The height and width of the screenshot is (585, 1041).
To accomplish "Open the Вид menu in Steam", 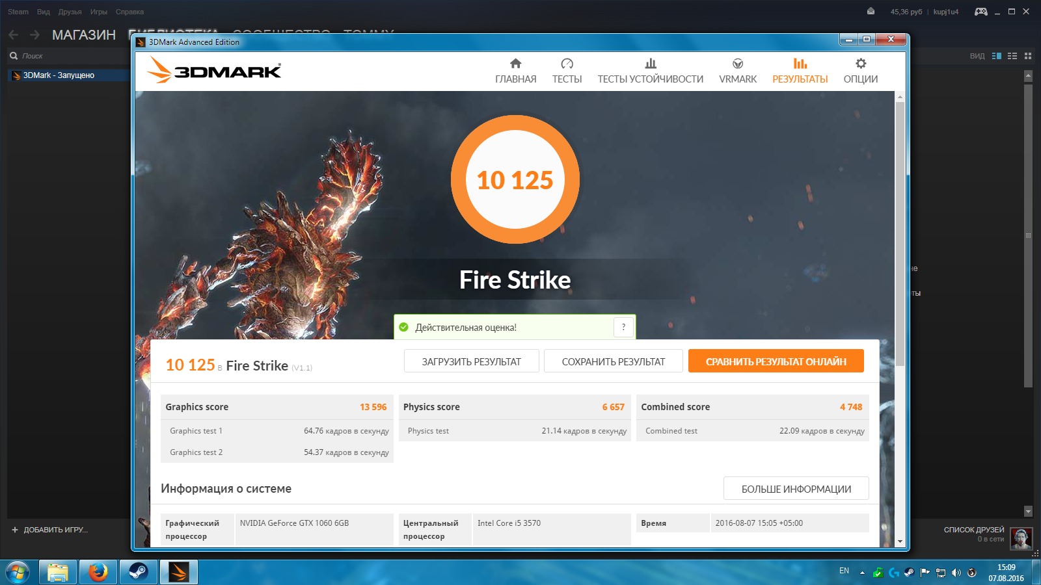I will tap(44, 12).
